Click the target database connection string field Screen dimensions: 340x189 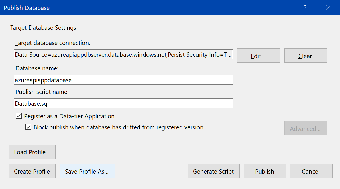[123, 55]
